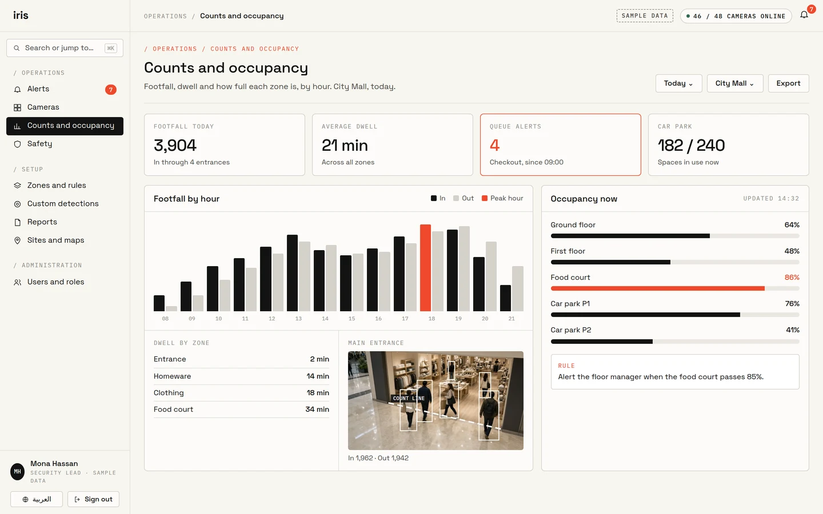Click the Operations breadcrumb in the top bar
823x514 pixels.
pyautogui.click(x=165, y=16)
